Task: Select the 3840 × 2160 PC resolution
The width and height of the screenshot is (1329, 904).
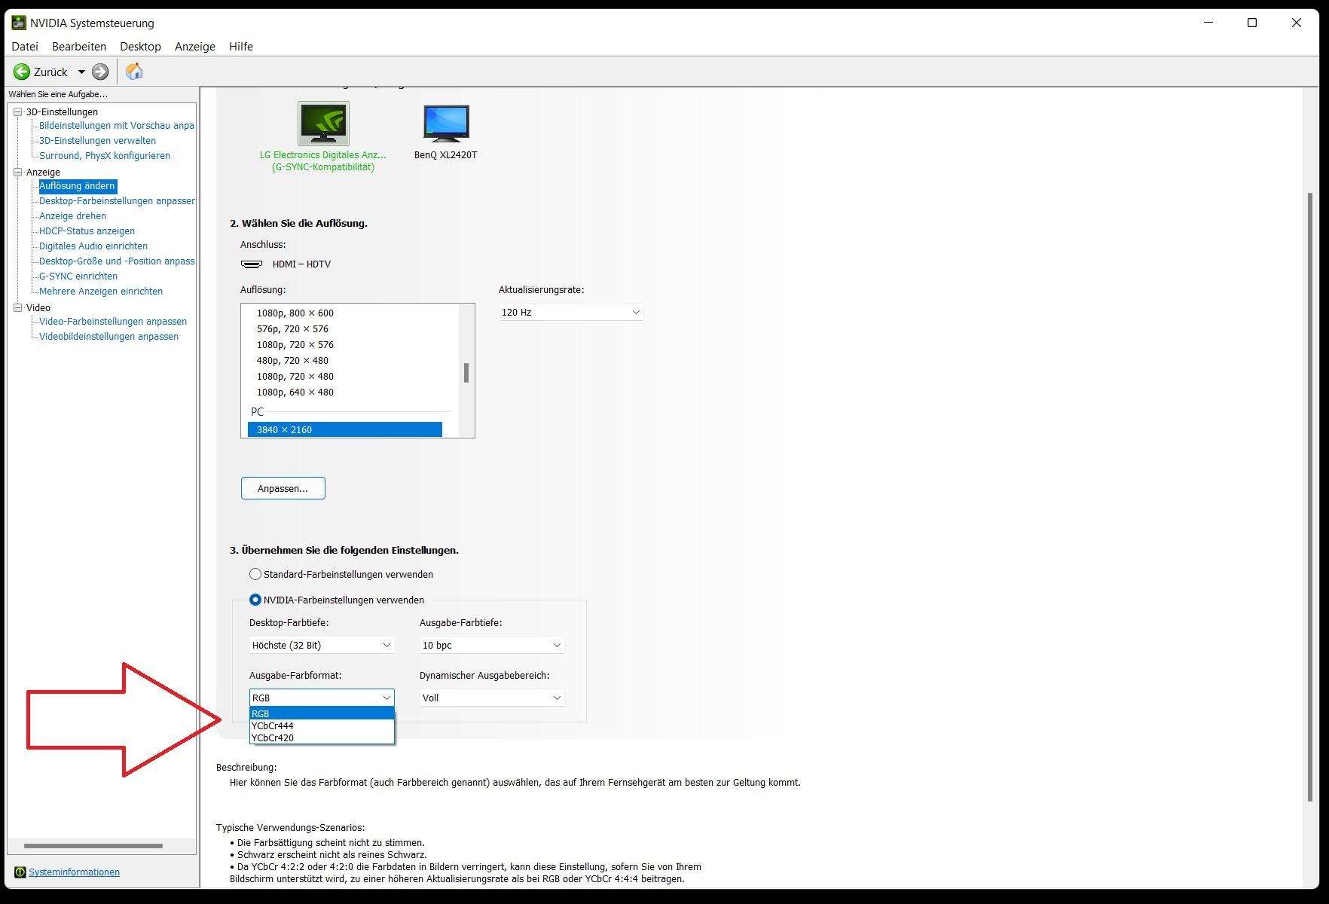Action: tap(345, 429)
